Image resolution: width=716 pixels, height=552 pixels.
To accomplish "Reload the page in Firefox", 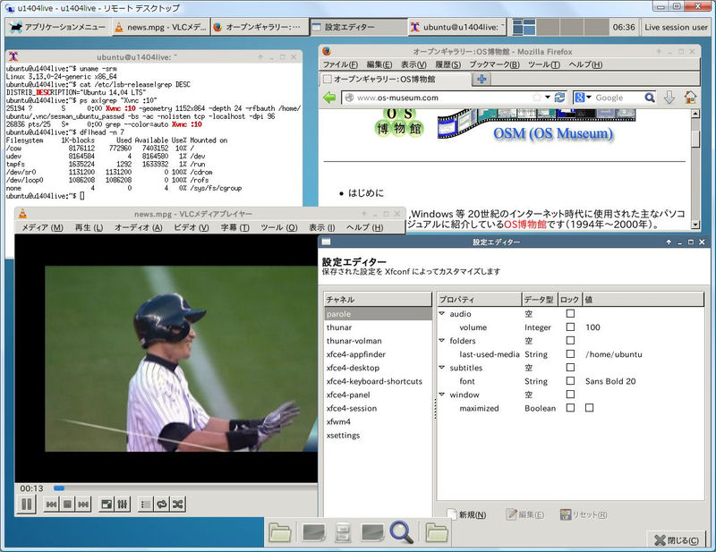I will click(560, 98).
